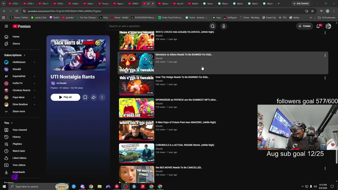Image resolution: width=338 pixels, height=190 pixels.
Task: Reload the page in Chrome
Action: click(17, 11)
